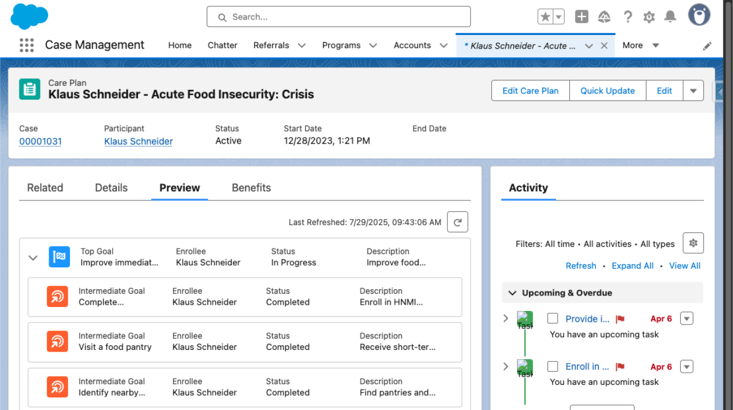Open the dropdown next to the Edit button
The image size is (733, 410).
(x=693, y=90)
